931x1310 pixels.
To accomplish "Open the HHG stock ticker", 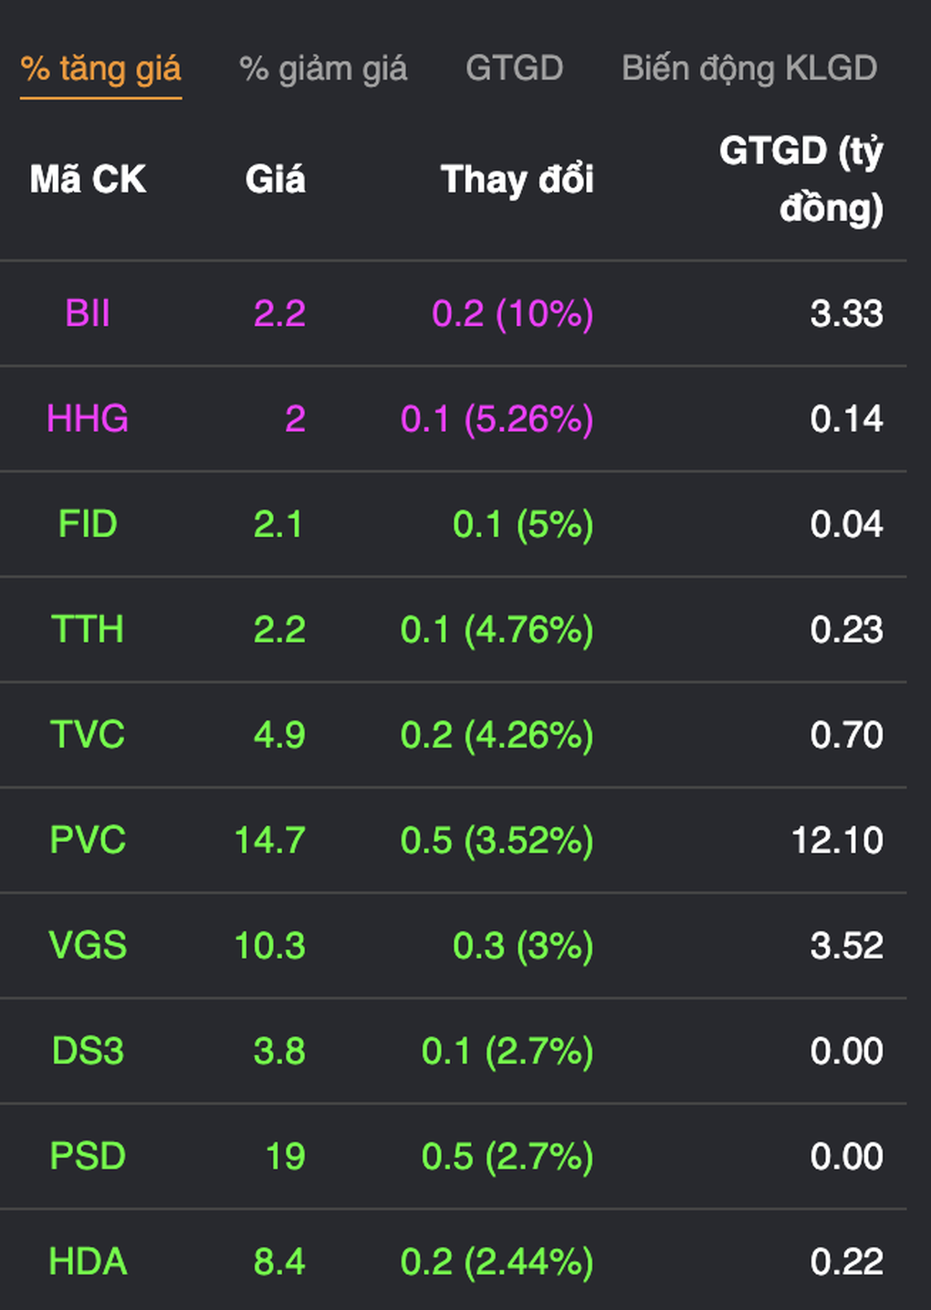I will [88, 419].
